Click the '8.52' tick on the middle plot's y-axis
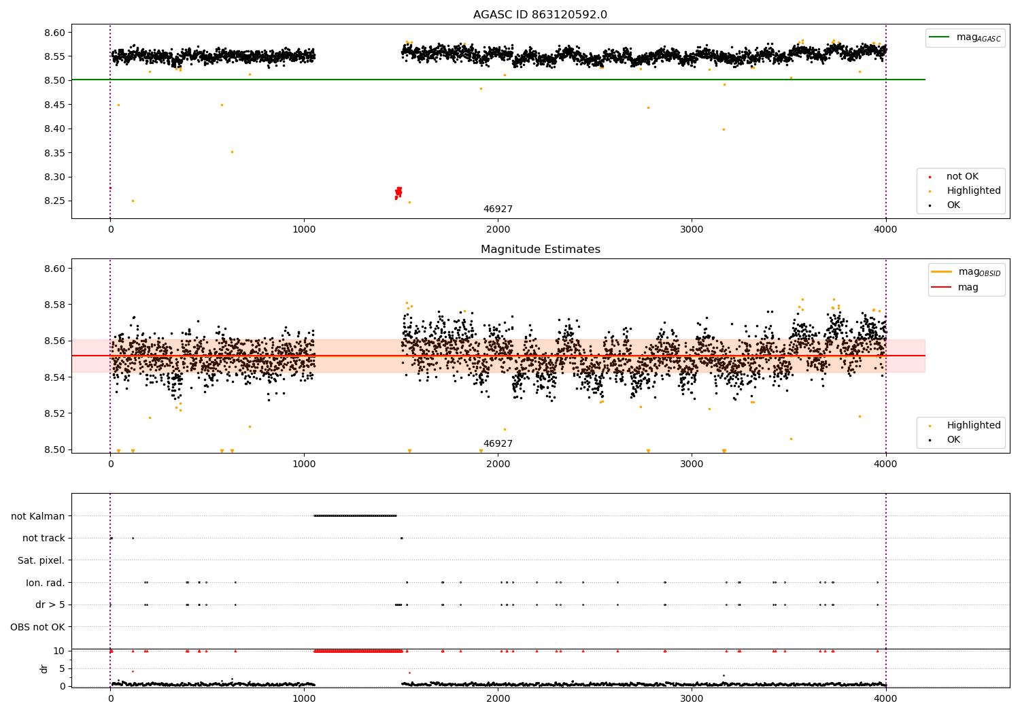 (54, 413)
